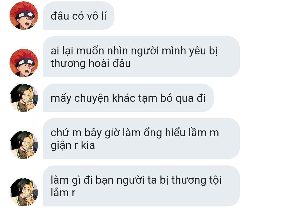This screenshot has height=219, width=303.
Task: Open profile avatar beside 'mấy chuyện khác tạm bỏ qua đi'
Action: pos(24,98)
